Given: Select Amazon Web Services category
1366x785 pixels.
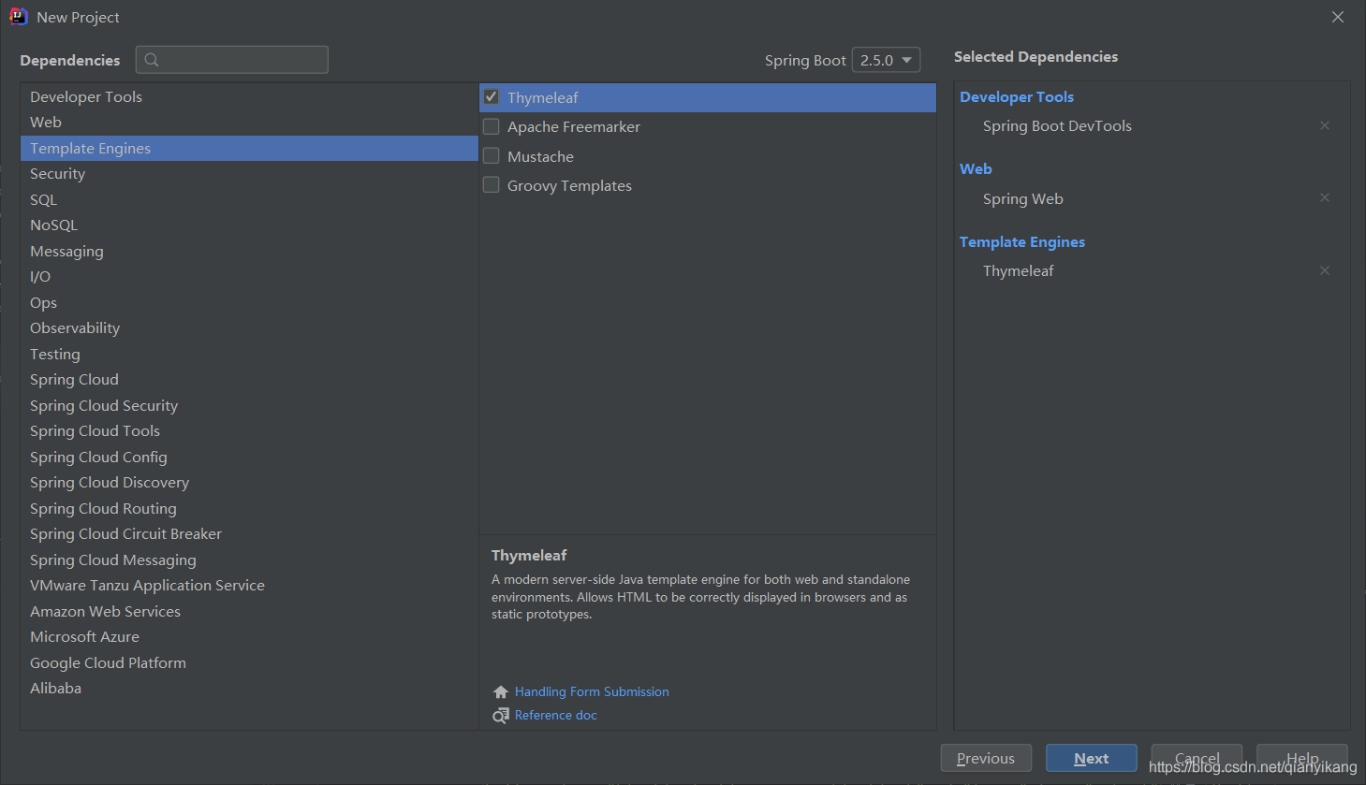Looking at the screenshot, I should [249, 611].
